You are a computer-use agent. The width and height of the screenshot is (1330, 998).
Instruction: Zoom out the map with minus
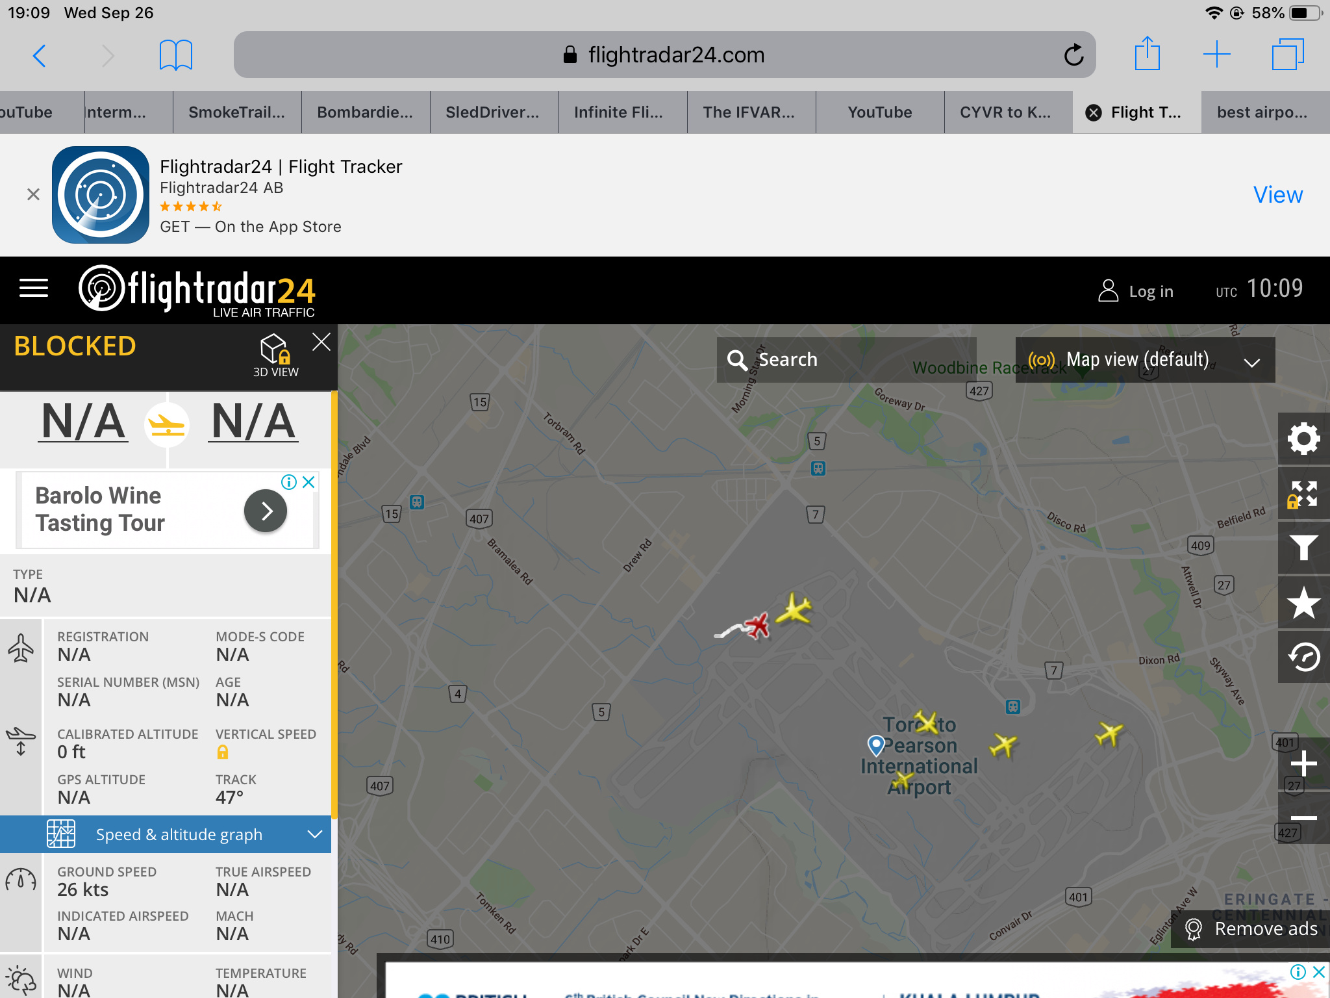coord(1303,818)
